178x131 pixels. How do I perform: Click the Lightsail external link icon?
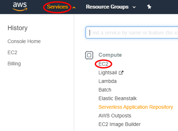pyautogui.click(x=121, y=72)
